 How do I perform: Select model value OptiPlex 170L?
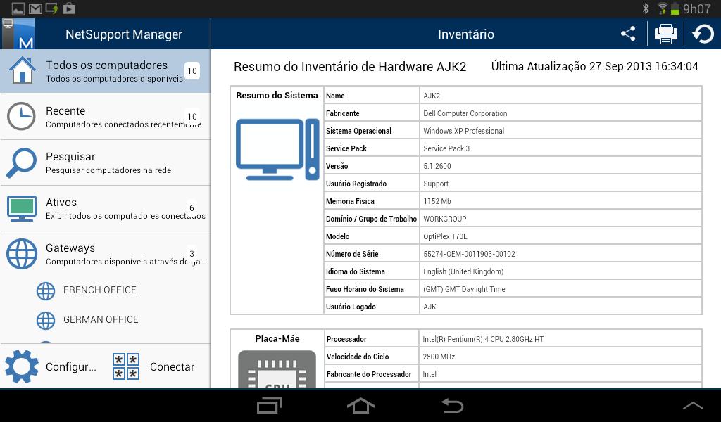[x=445, y=236]
